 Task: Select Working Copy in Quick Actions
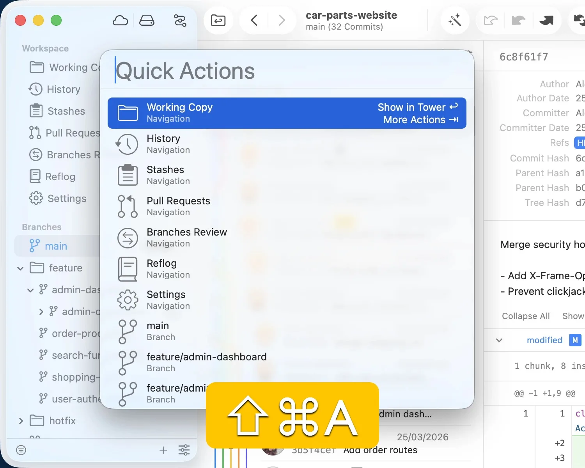click(287, 113)
